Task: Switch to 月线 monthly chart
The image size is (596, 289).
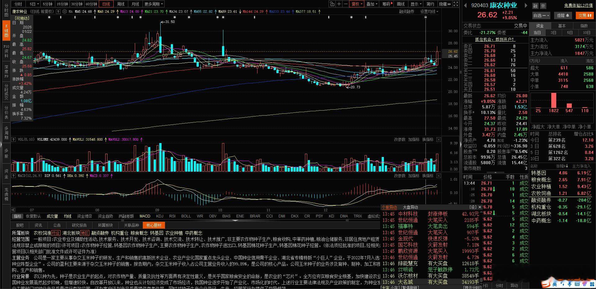Action: (x=135, y=4)
